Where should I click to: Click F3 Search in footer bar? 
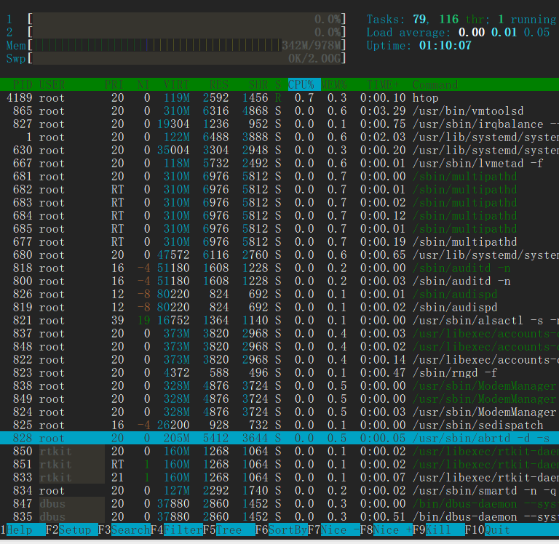(x=124, y=529)
